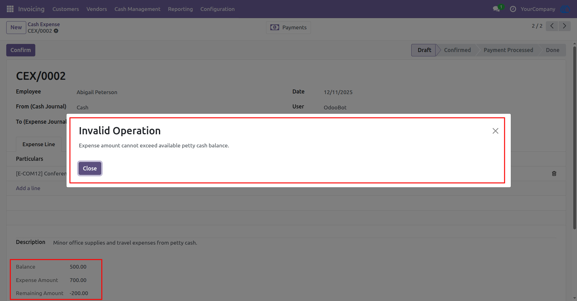This screenshot has width=577, height=301.
Task: Click the 2 / 2 record pager
Action: coord(537,26)
